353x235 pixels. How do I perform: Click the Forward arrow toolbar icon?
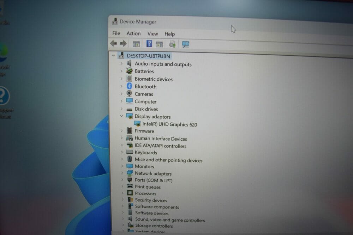123,43
